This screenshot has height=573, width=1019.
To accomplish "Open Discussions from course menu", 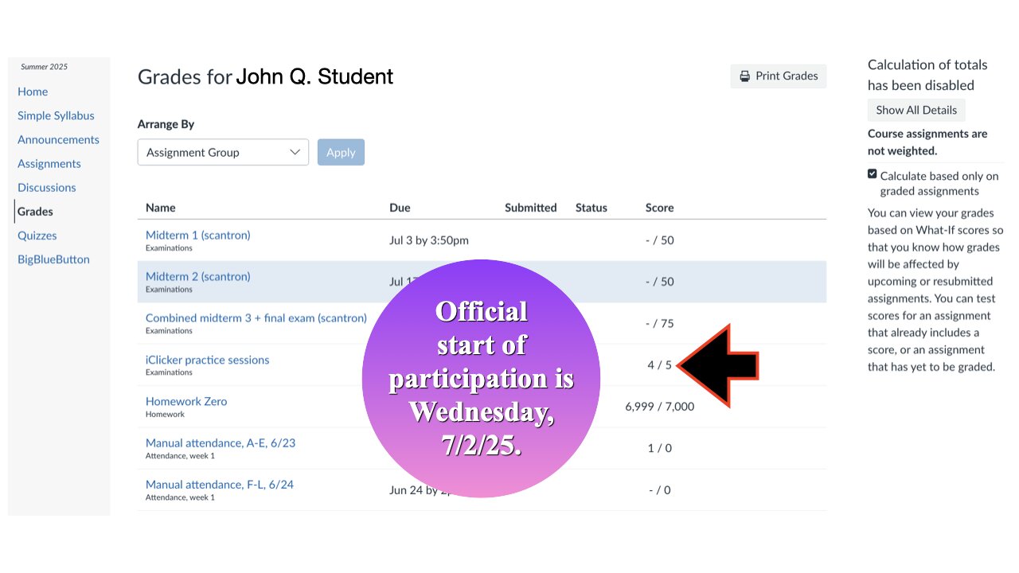I will point(47,187).
